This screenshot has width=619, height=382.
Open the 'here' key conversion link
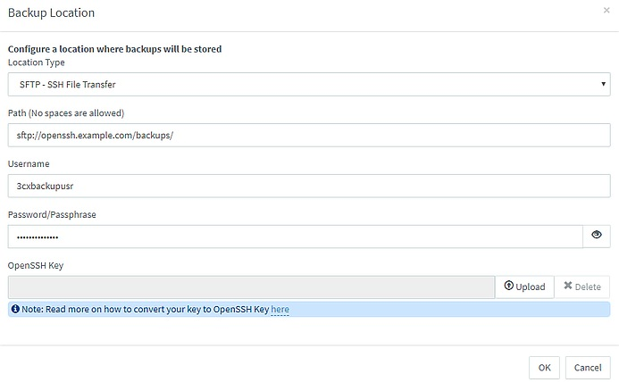click(280, 310)
